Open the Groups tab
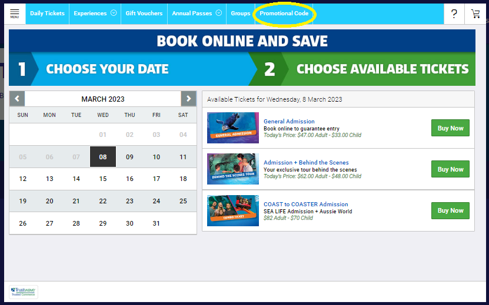This screenshot has width=489, height=305. pos(241,14)
